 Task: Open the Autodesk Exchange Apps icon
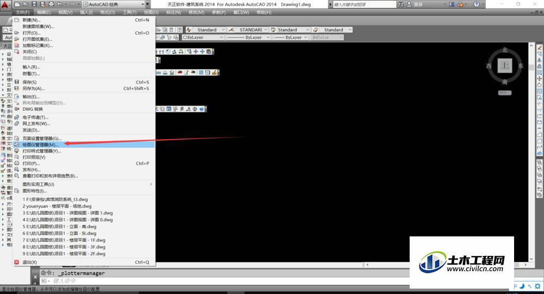point(452,4)
